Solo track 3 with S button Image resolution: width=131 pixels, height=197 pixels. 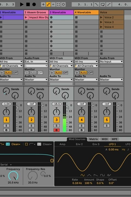(56, 126)
